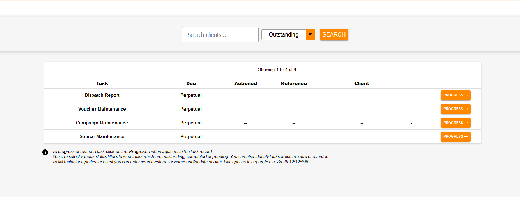Click the info icon beside the help text
The height and width of the screenshot is (197, 520).
45,152
